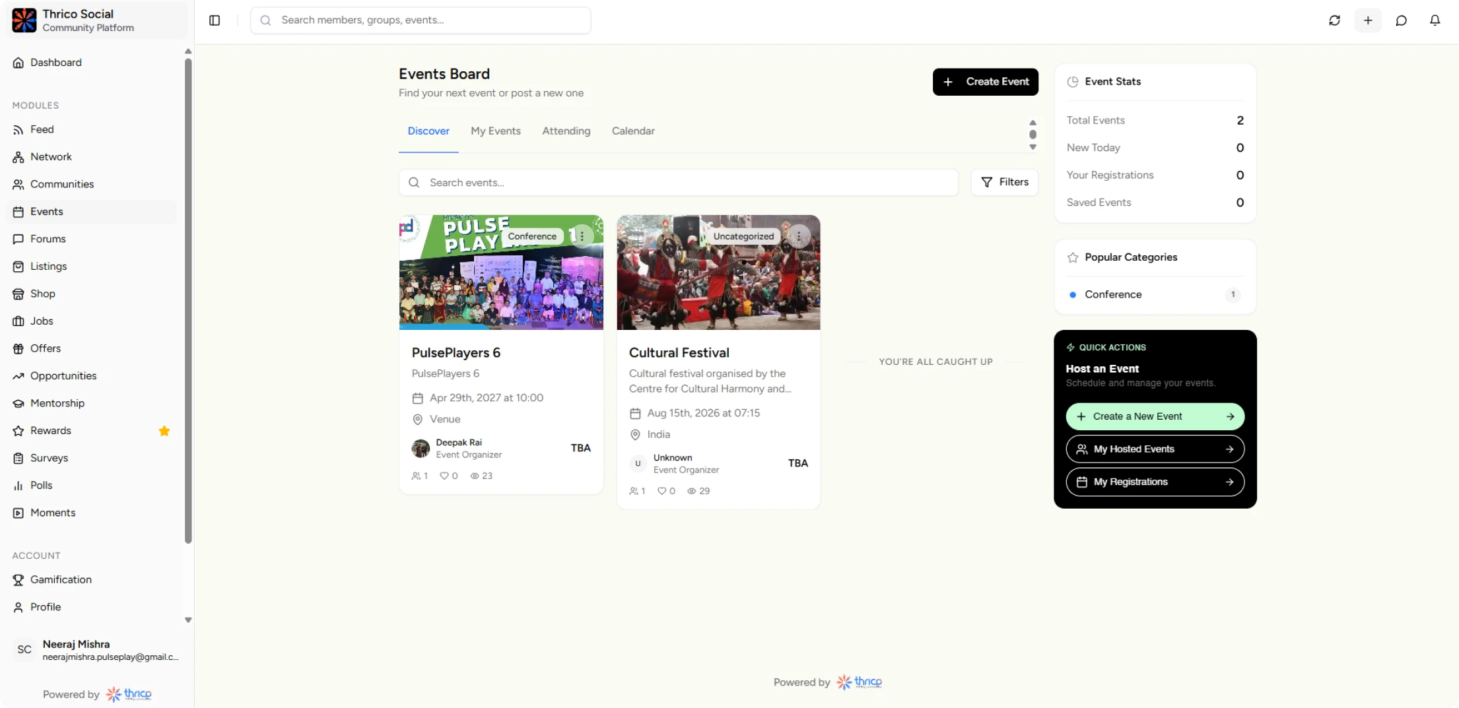Click the Create Event button
Screen dimensions: 1459x708
coord(985,82)
